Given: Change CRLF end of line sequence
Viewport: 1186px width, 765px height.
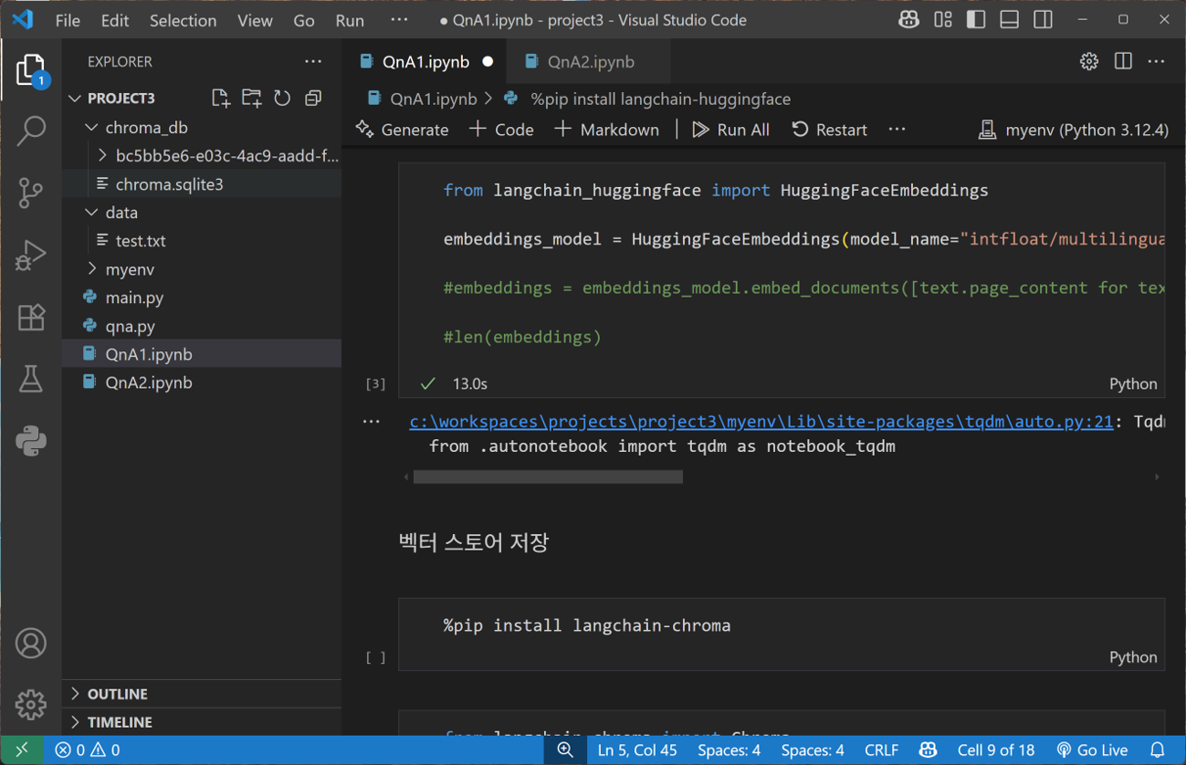Looking at the screenshot, I should (x=881, y=750).
